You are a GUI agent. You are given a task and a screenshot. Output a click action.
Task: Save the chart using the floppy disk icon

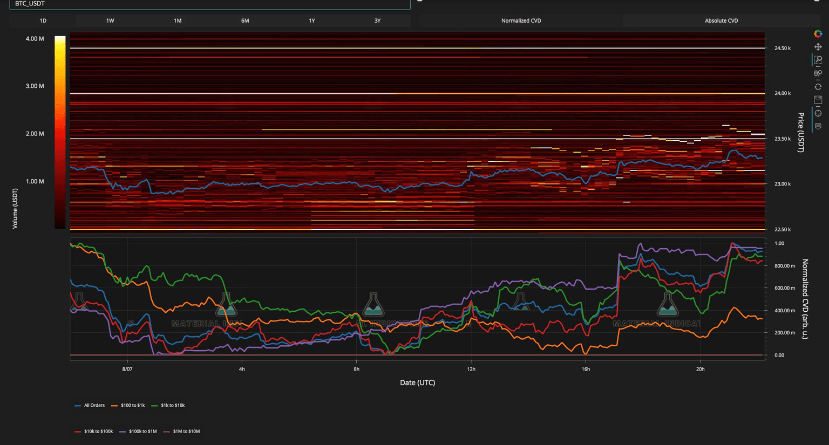(x=818, y=99)
